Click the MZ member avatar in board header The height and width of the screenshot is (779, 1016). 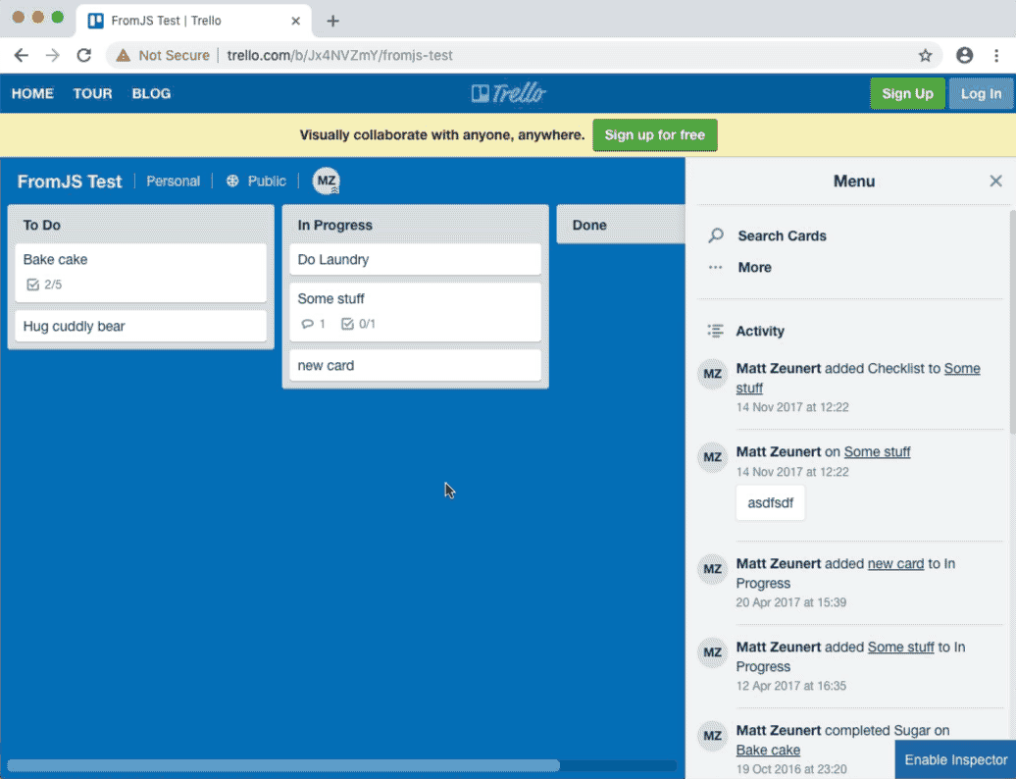click(x=326, y=181)
